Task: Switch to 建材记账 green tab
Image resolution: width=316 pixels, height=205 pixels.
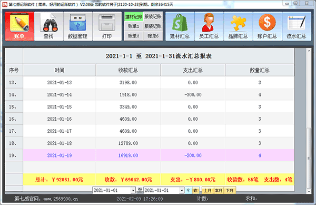Action: point(134,16)
